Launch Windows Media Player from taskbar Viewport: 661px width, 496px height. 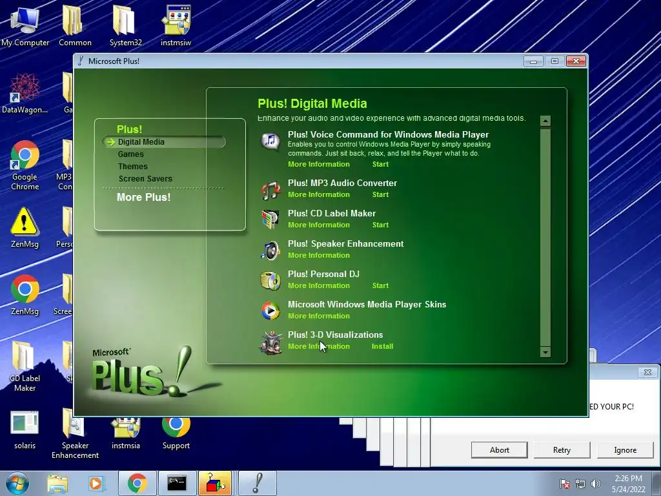pyautogui.click(x=96, y=484)
